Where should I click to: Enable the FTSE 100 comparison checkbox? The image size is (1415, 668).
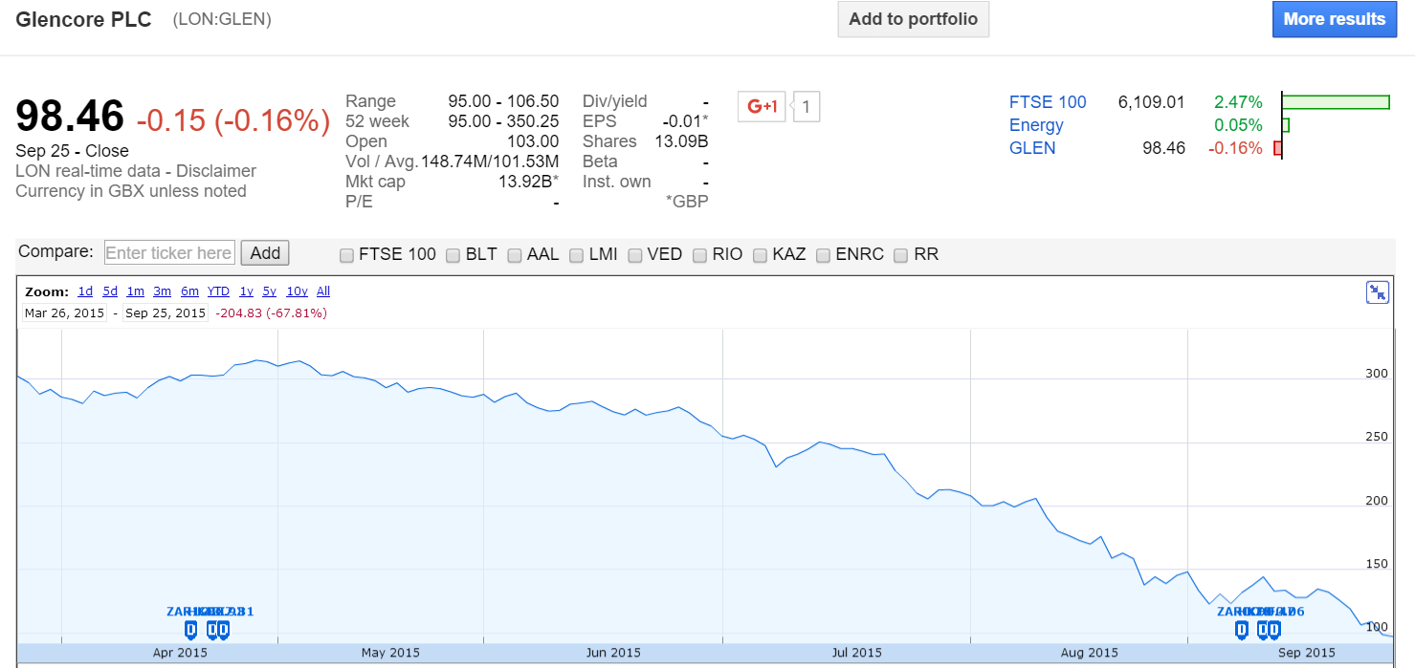click(347, 255)
